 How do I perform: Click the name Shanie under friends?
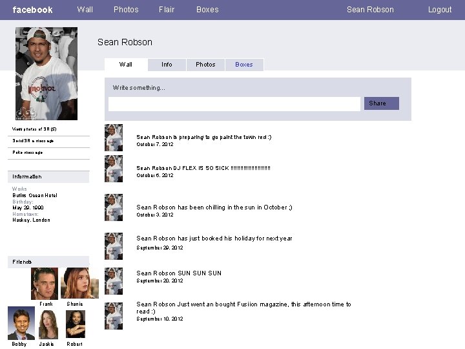point(75,304)
